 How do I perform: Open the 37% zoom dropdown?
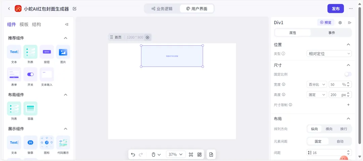[176, 155]
